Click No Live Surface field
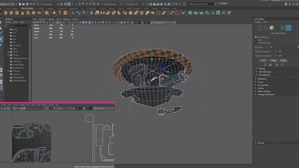Image resolution: width=299 pixels, height=168 pixels. click(x=111, y=4)
